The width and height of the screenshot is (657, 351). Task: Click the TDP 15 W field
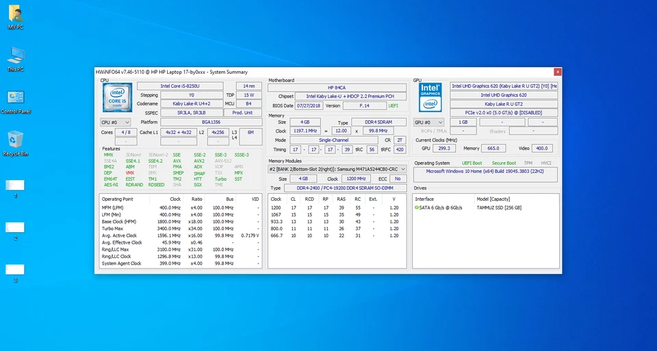click(x=249, y=95)
